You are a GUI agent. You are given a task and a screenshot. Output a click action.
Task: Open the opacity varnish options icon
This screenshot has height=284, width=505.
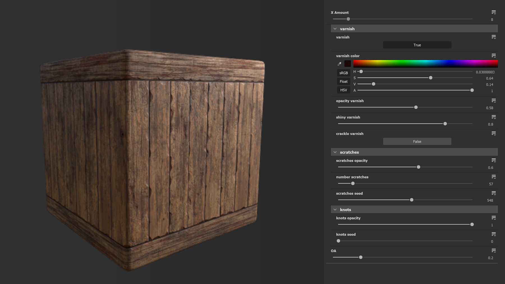[493, 100]
